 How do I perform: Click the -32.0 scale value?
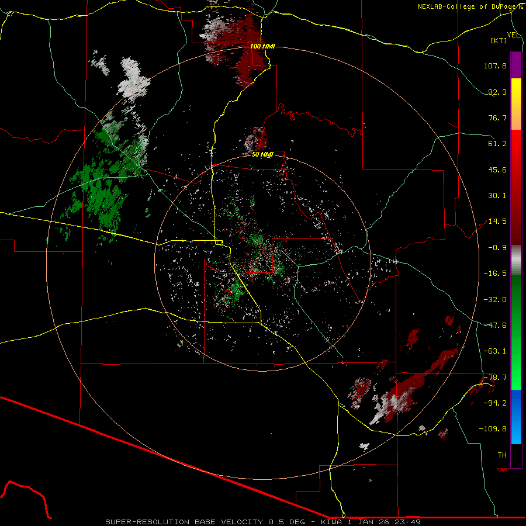(495, 300)
